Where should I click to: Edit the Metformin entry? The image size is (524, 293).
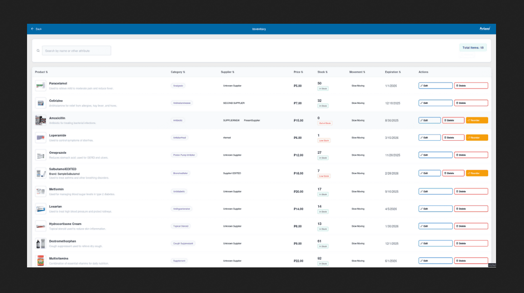435,191
